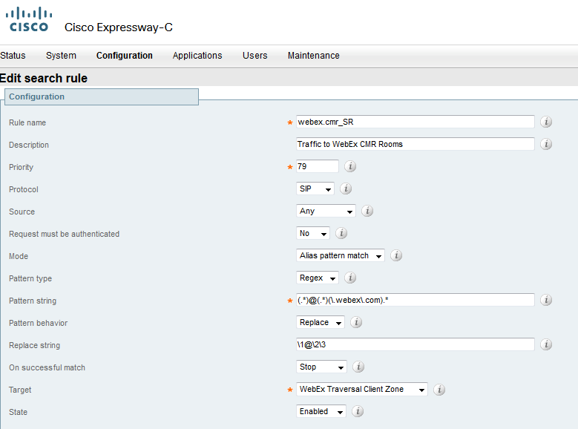The height and width of the screenshot is (429, 578).
Task: Open State Enabled dropdown
Action: 321,411
